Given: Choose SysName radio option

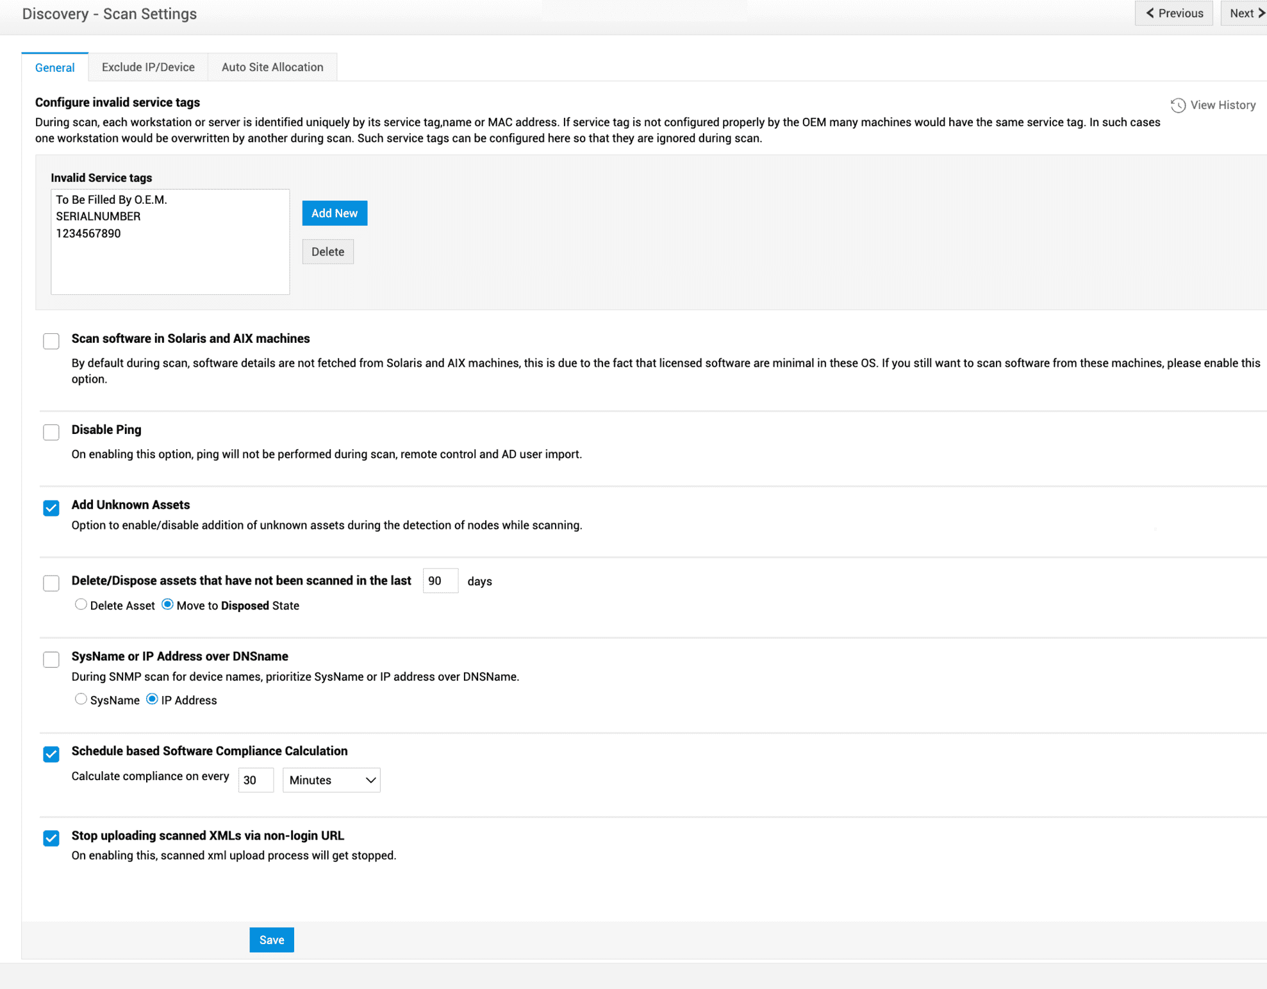Looking at the screenshot, I should (x=81, y=699).
